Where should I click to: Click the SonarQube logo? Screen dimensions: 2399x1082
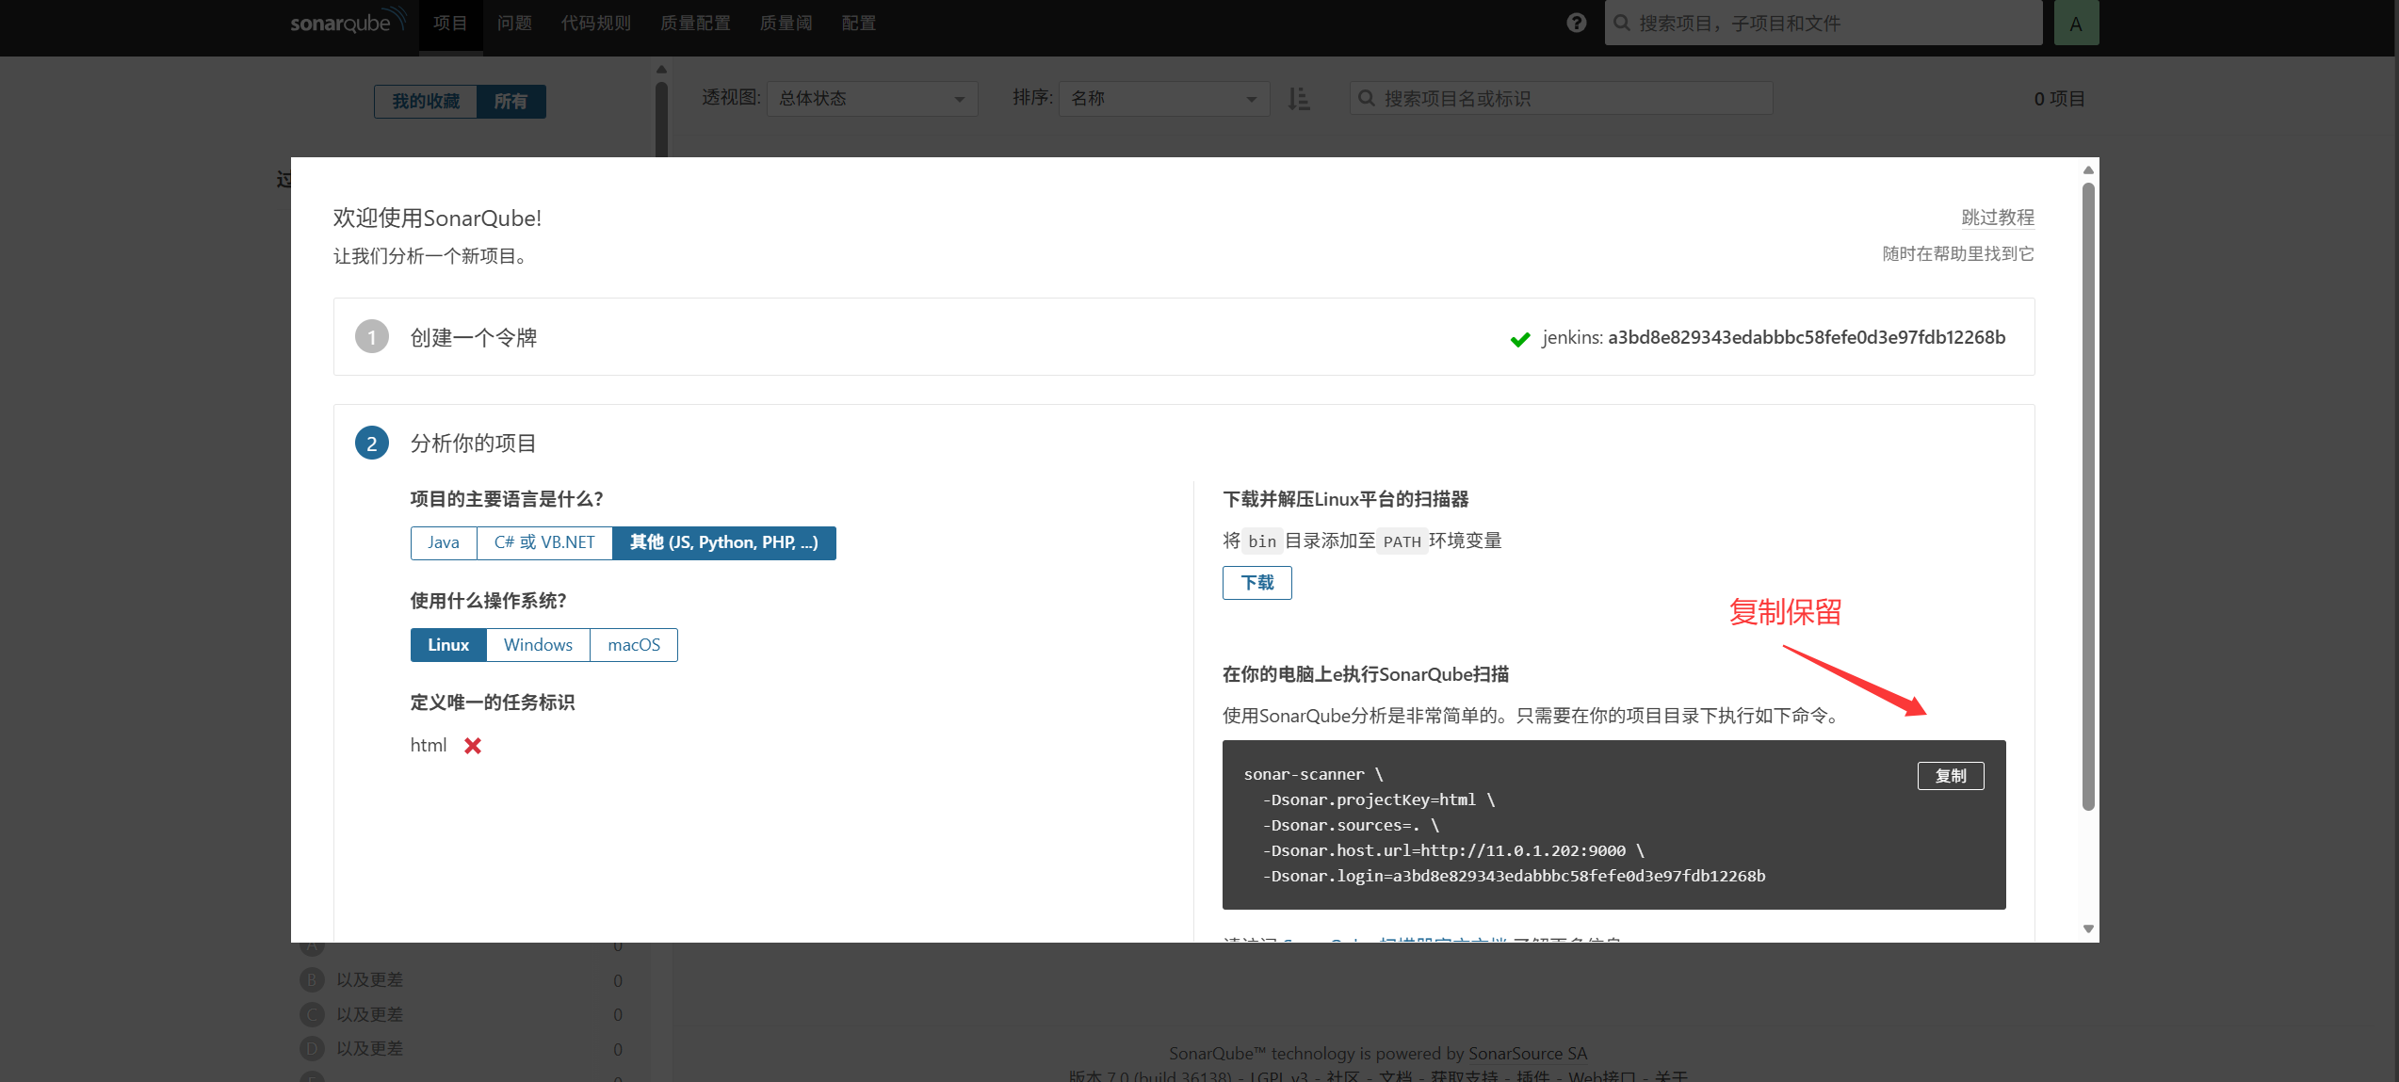click(x=348, y=21)
